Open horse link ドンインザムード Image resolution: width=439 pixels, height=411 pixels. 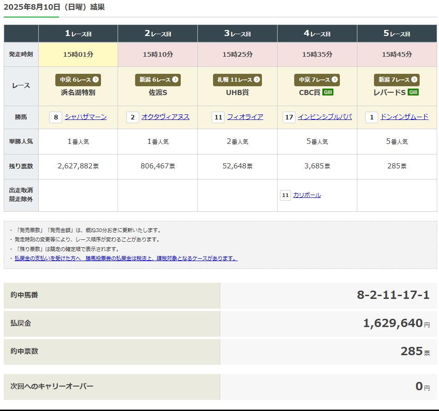(404, 117)
